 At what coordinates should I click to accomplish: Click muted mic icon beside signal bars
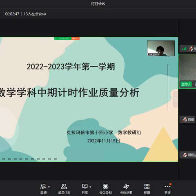point(191,49)
